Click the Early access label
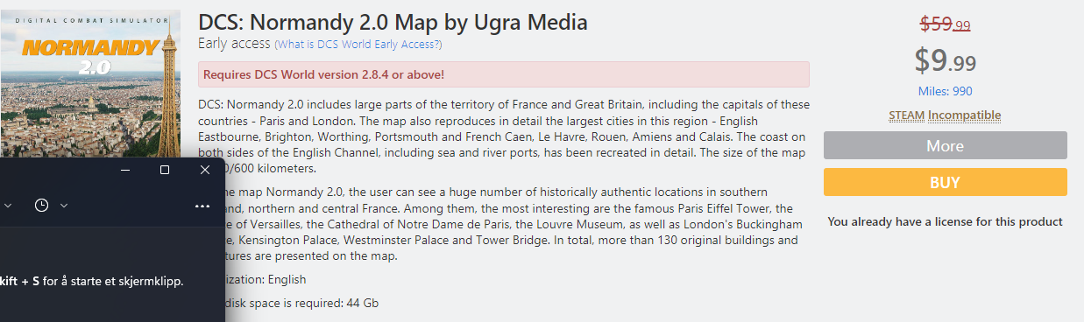Viewport: 1084px width, 322px height. pos(234,44)
